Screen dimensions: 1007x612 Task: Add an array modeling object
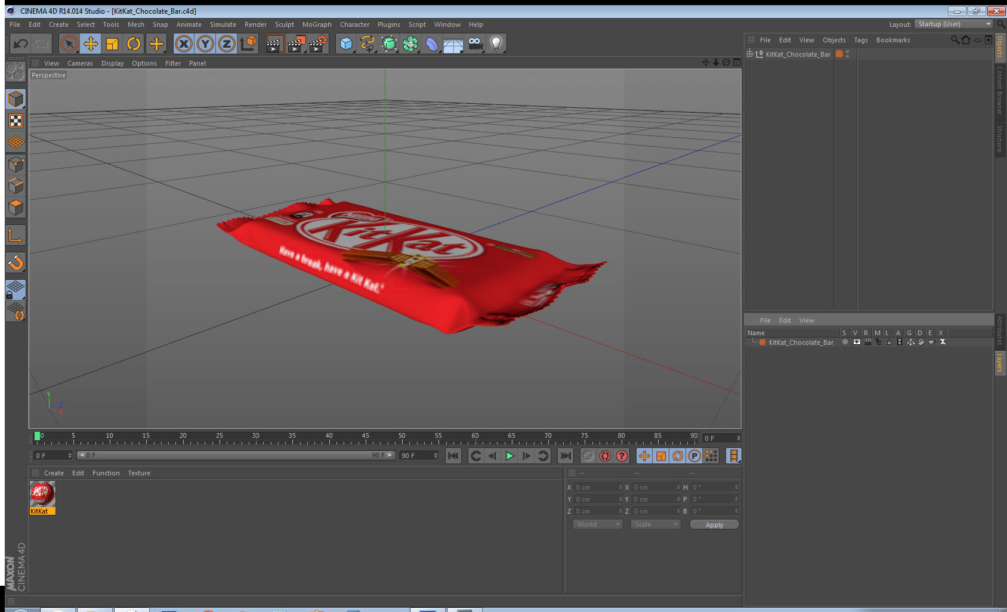(410, 44)
